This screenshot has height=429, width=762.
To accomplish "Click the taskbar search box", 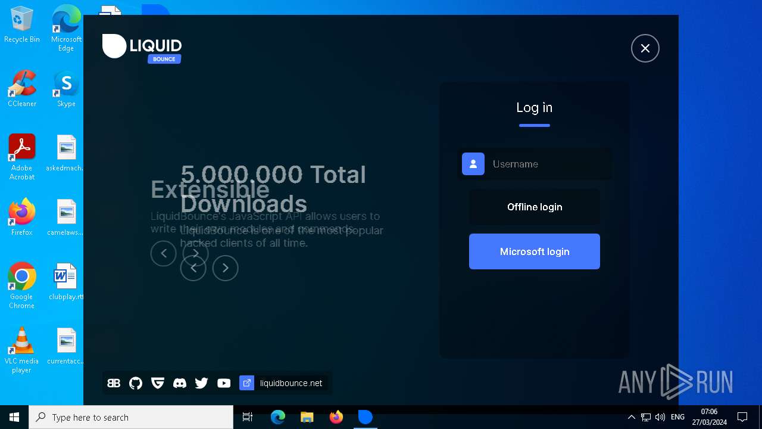I will pos(131,417).
